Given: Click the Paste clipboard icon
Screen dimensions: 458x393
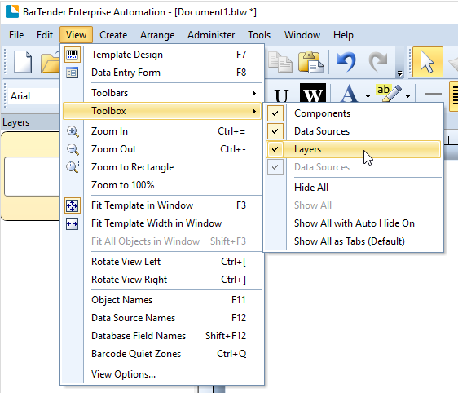Looking at the screenshot, I should pos(310,62).
